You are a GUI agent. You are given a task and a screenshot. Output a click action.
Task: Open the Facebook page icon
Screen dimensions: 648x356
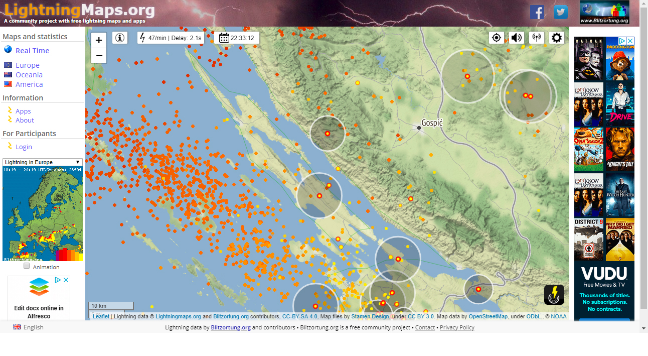537,12
